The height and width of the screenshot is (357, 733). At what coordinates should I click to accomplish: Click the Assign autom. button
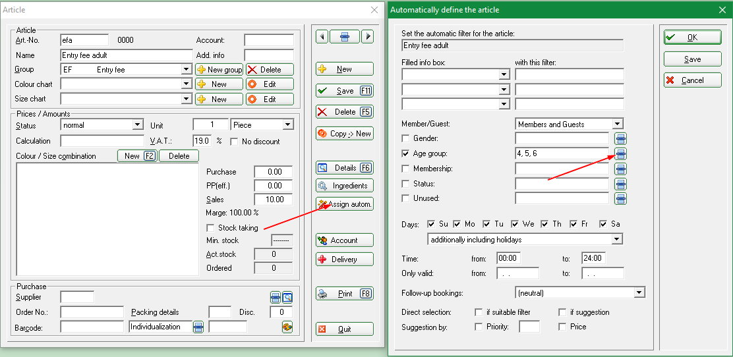click(x=345, y=204)
